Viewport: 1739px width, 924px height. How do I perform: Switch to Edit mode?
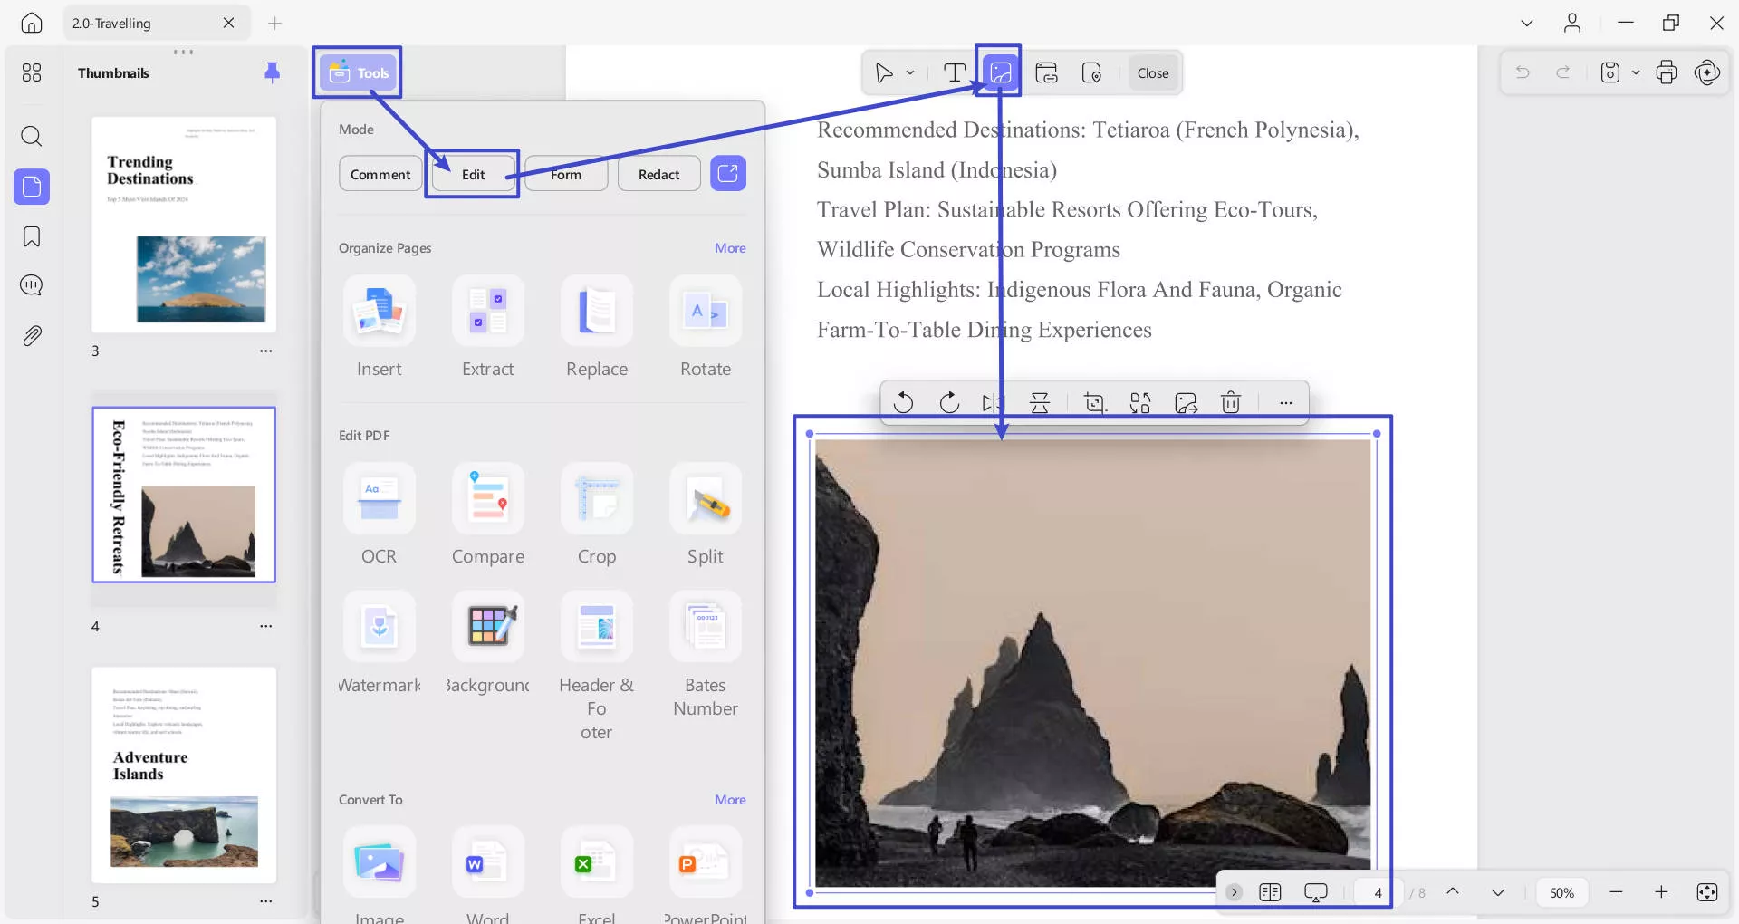[x=473, y=174]
